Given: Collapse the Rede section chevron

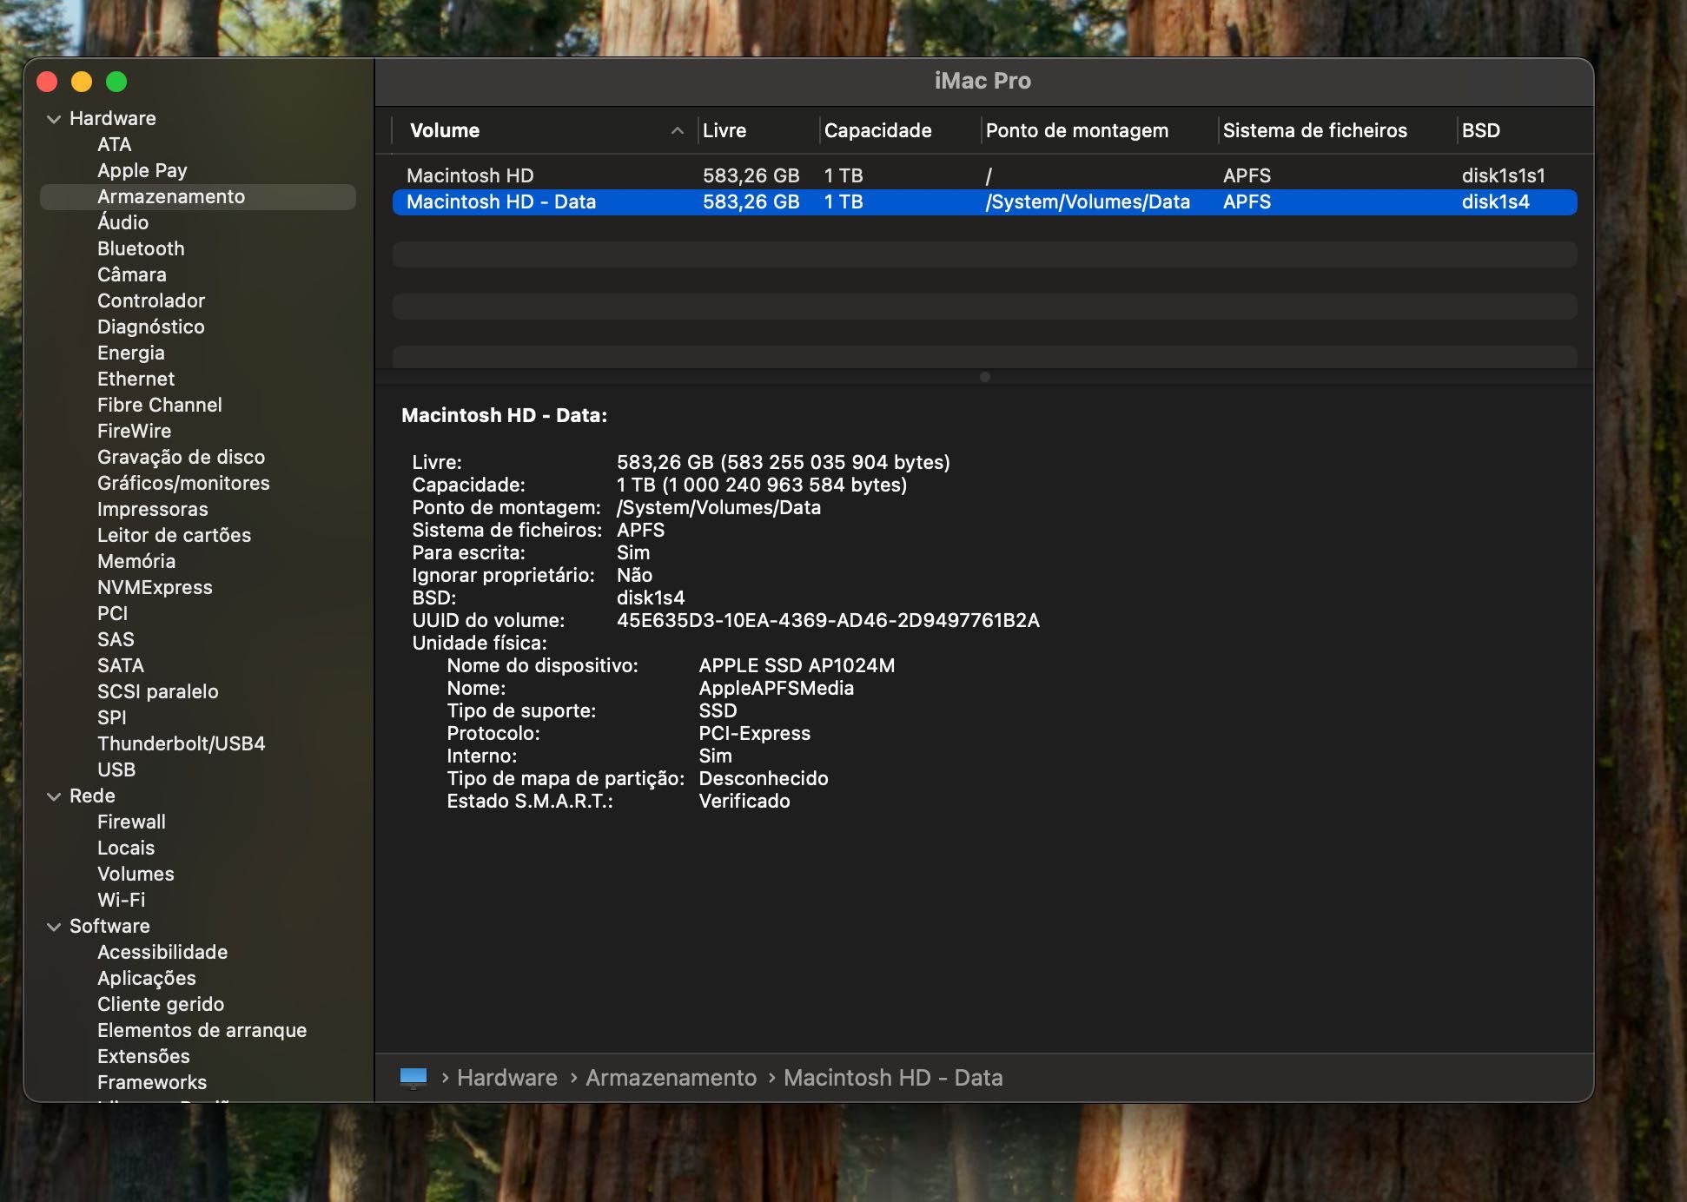Looking at the screenshot, I should click(x=54, y=796).
